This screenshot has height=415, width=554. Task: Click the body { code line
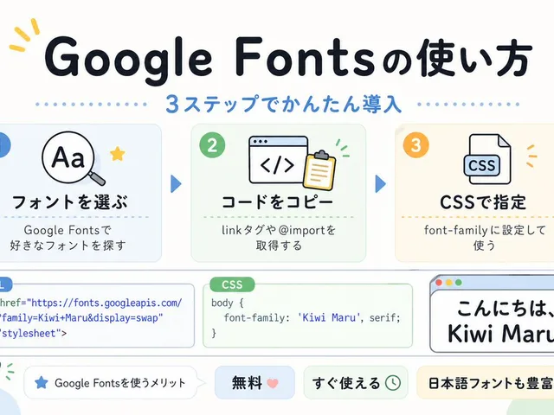(228, 303)
